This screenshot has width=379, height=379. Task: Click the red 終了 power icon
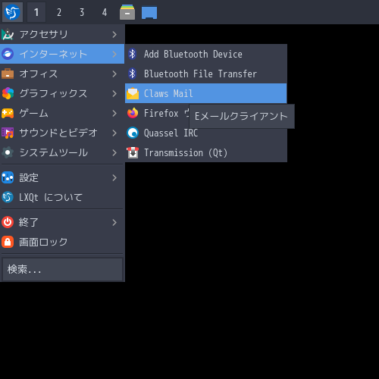8,222
